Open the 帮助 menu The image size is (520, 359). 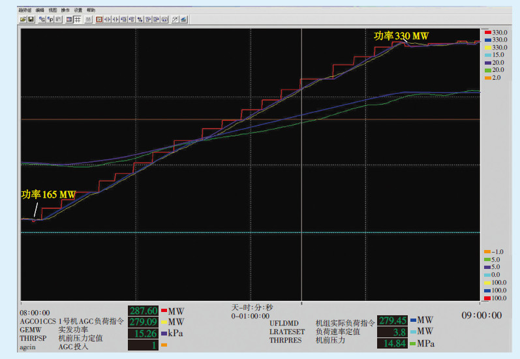point(91,10)
